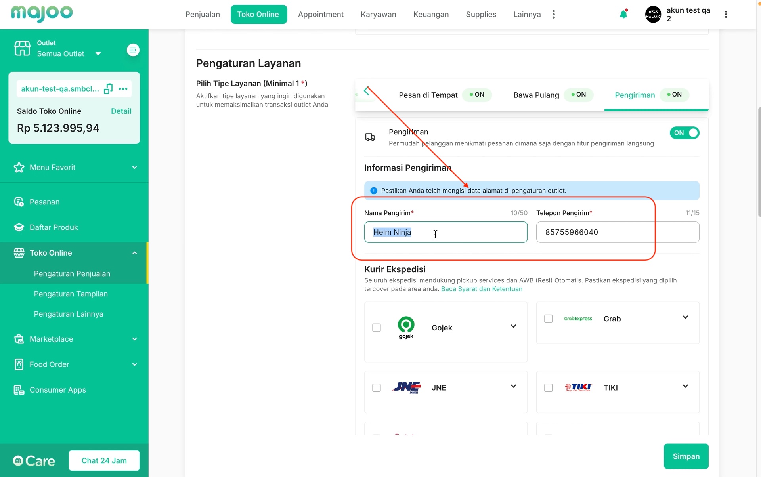Click the Arek Malang profile avatar
761x477 pixels.
[653, 14]
